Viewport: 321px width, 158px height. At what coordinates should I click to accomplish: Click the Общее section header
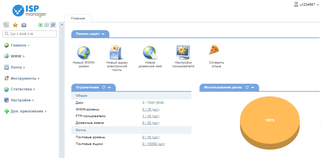pos(131,96)
